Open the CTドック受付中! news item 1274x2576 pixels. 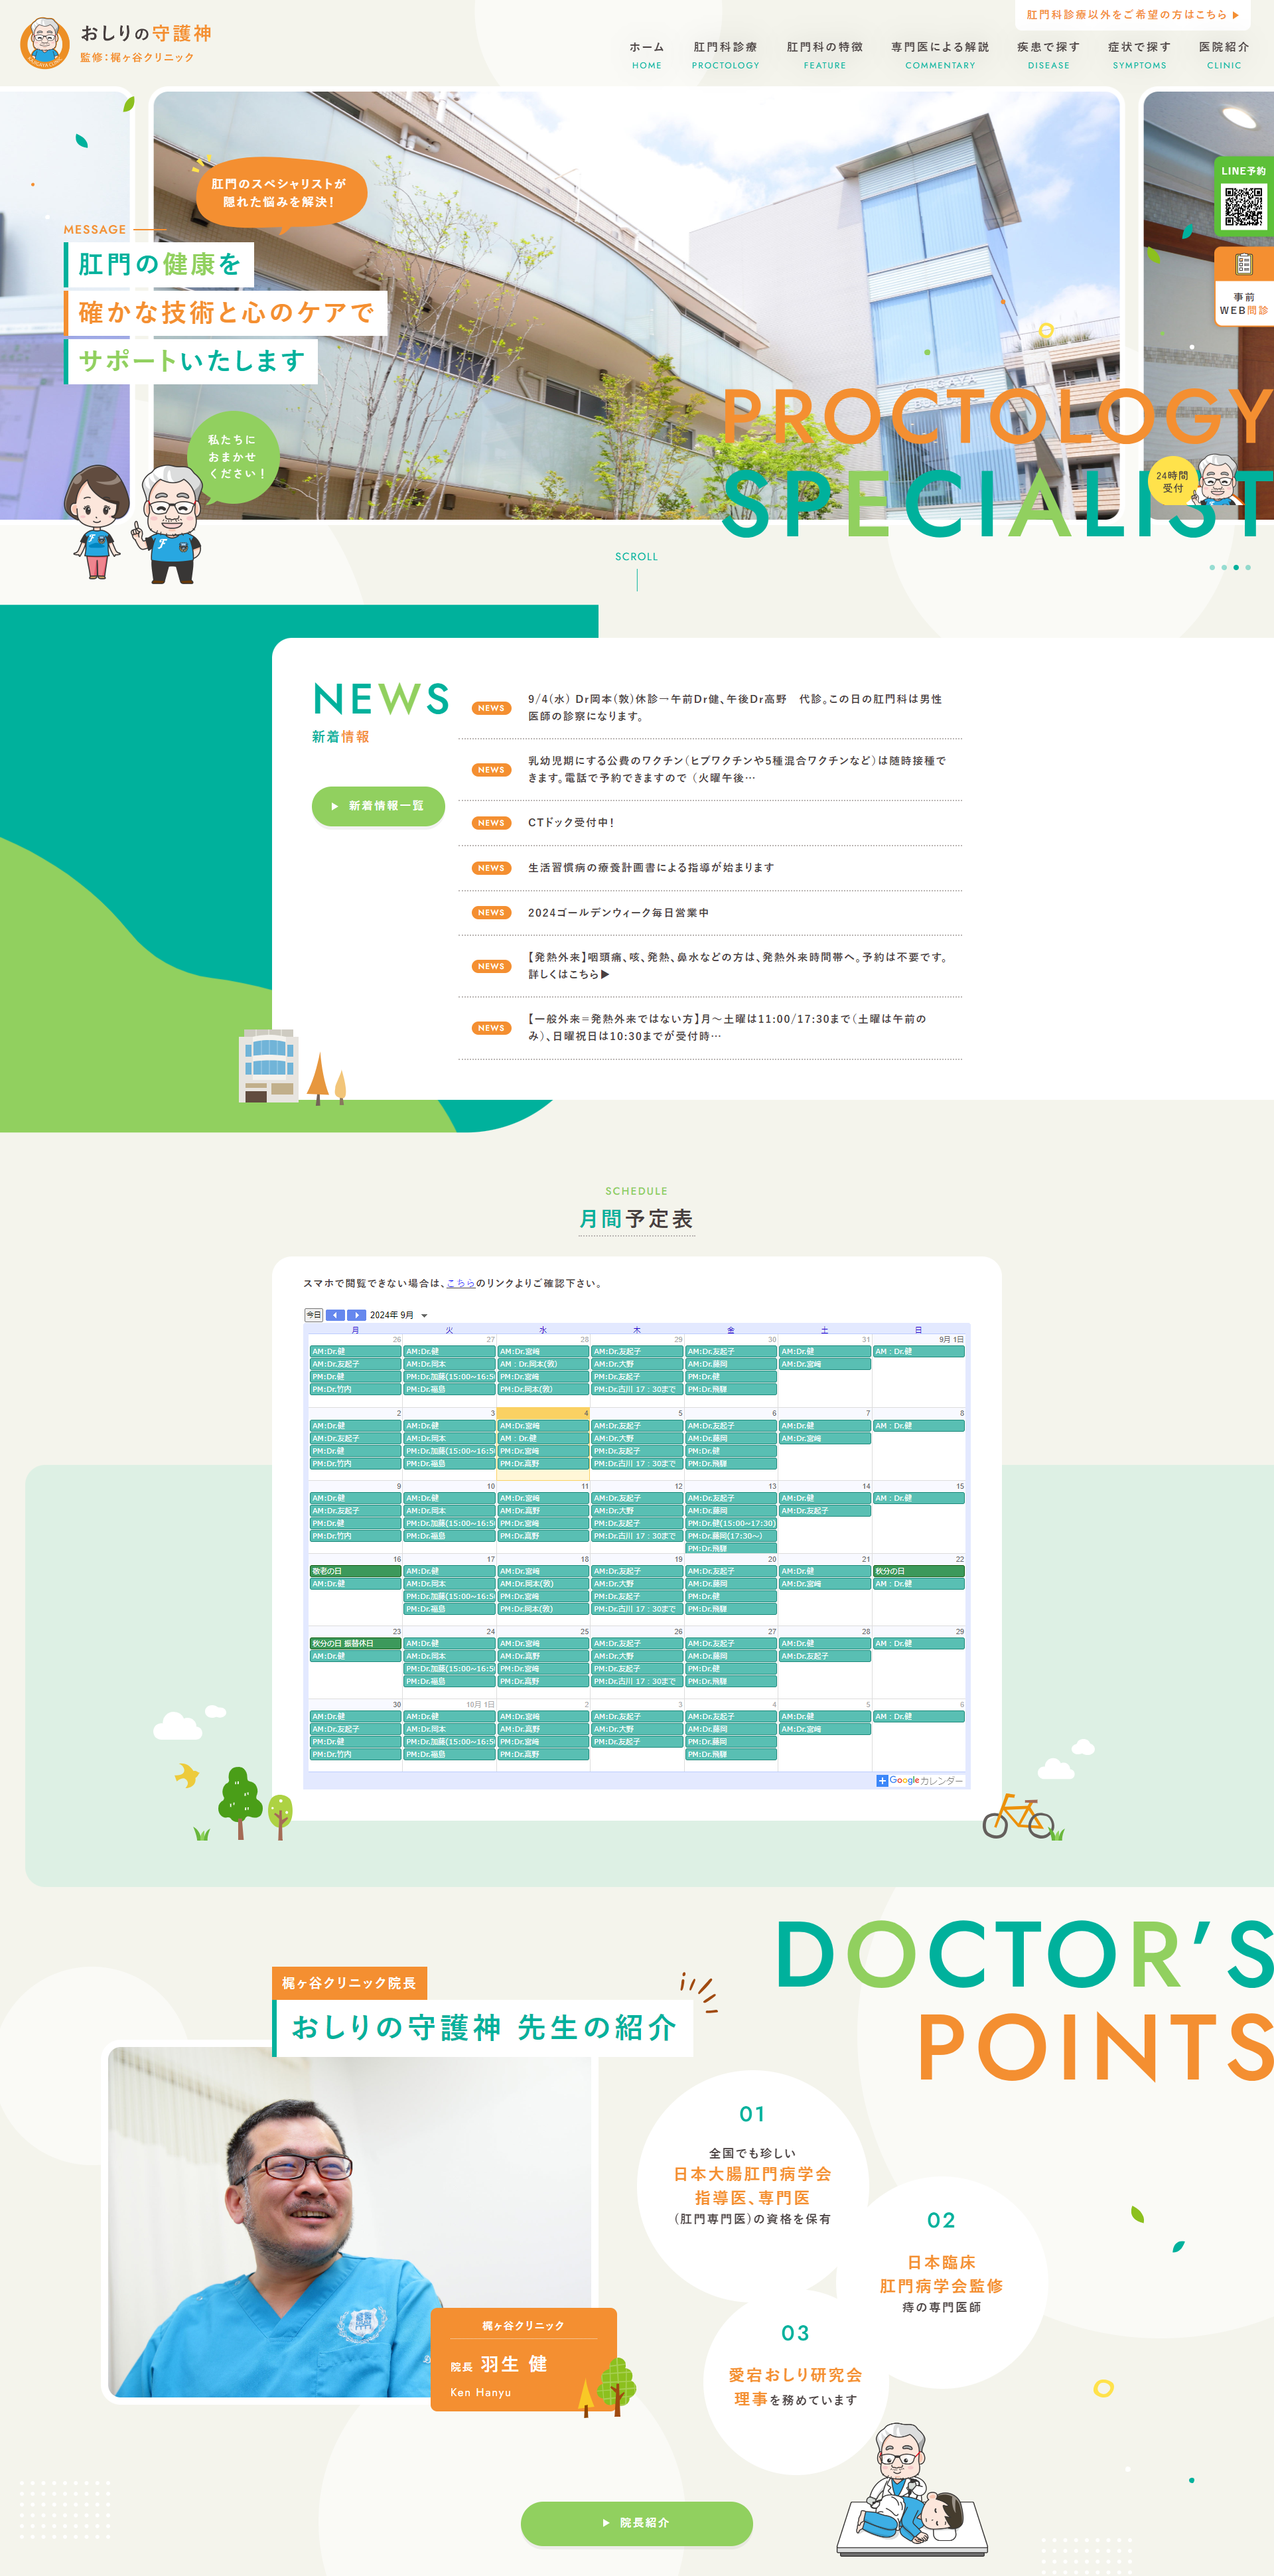click(710, 823)
